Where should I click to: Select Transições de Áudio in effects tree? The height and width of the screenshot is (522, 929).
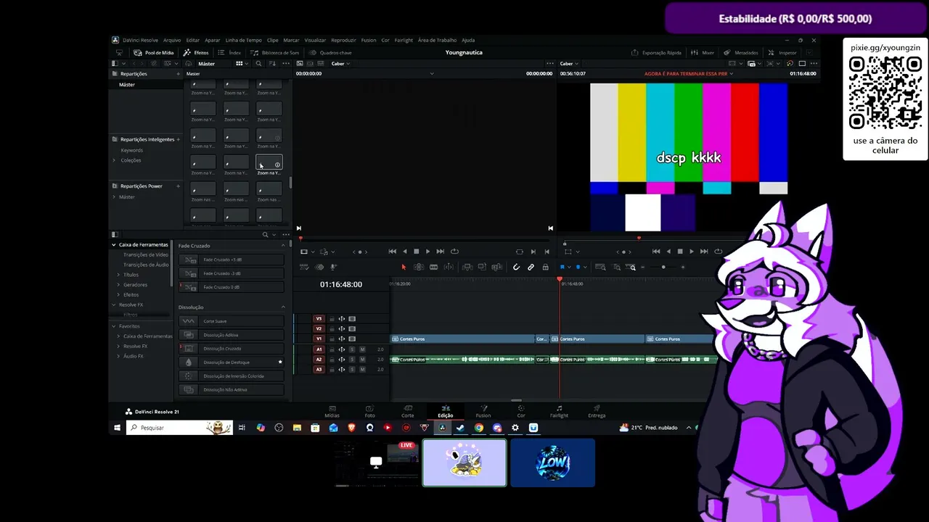[146, 265]
